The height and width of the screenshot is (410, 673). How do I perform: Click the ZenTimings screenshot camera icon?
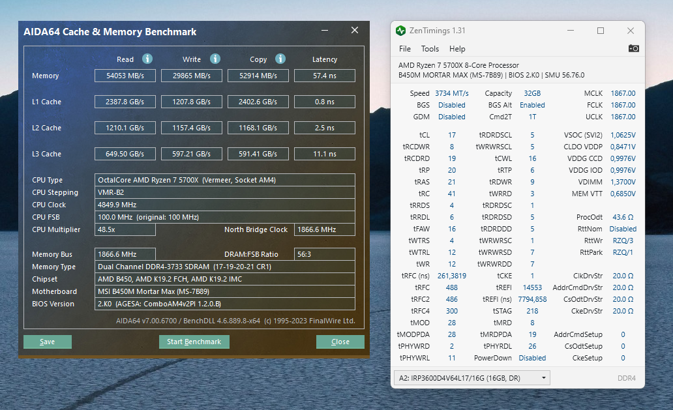pos(633,48)
